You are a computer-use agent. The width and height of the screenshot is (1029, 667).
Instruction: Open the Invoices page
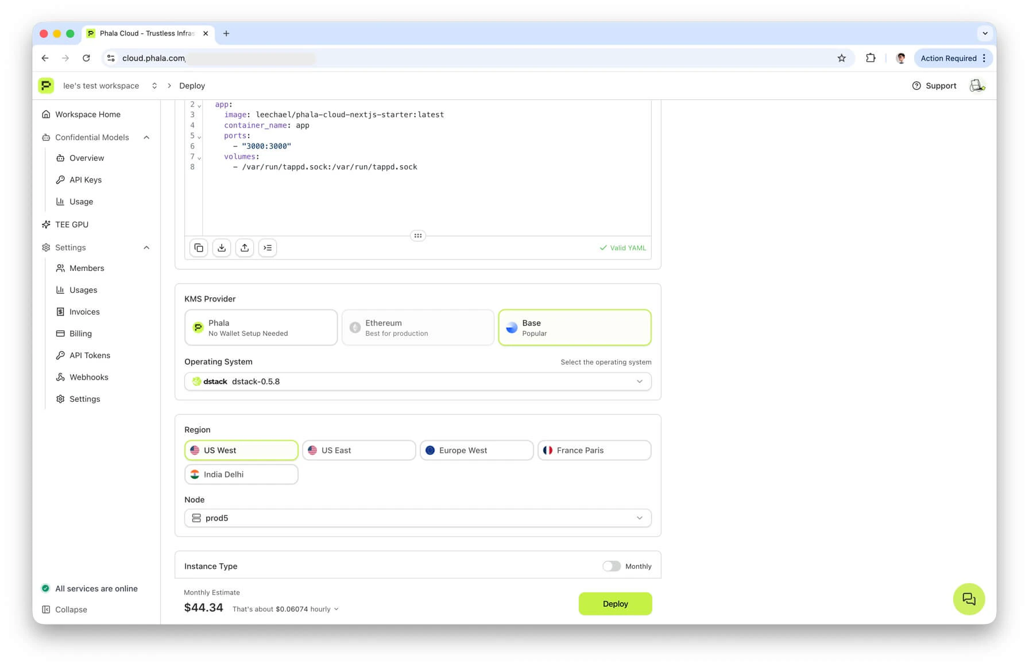coord(85,312)
